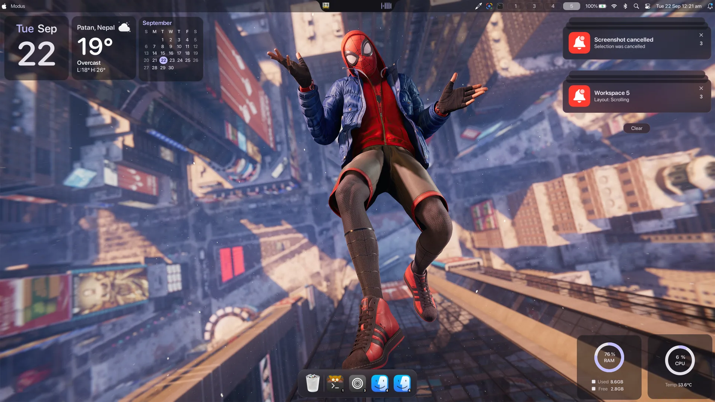Select September 1 in the calendar widget

163,39
